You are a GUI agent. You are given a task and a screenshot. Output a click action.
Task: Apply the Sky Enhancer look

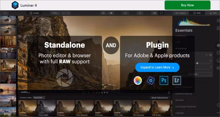click(x=141, y=108)
